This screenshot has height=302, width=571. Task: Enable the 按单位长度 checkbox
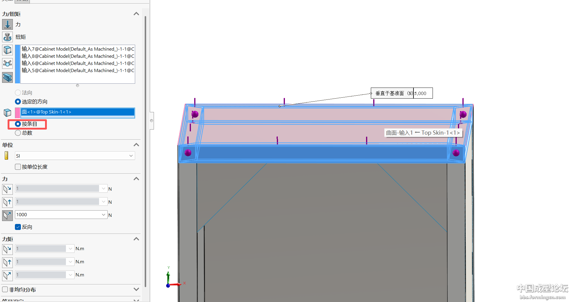18,167
